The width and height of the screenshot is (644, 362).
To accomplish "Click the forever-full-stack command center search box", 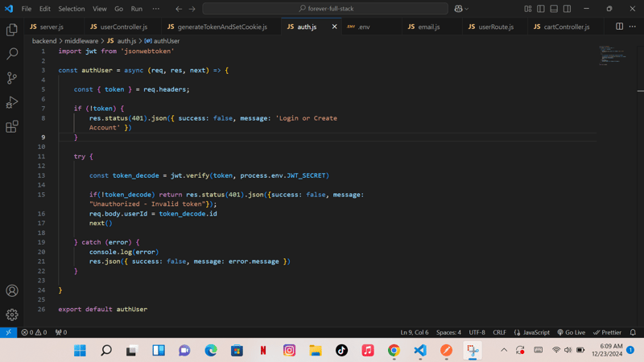I will (325, 9).
